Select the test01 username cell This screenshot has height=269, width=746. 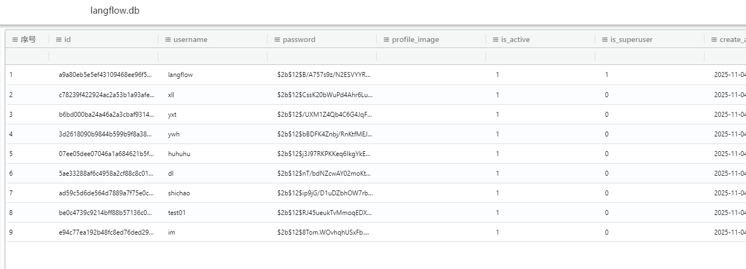(177, 212)
